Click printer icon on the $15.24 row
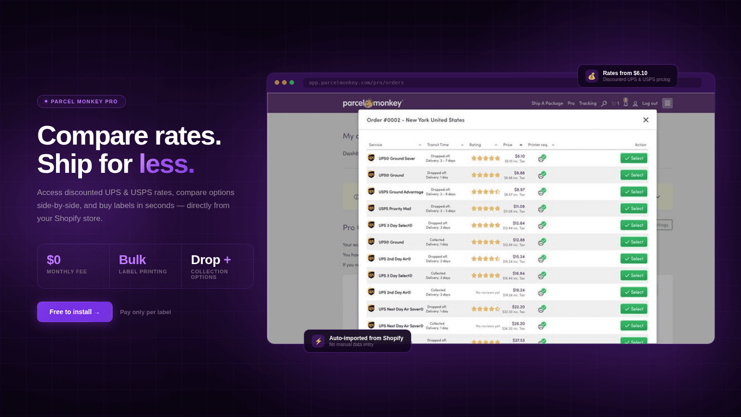The image size is (741, 417). click(542, 259)
